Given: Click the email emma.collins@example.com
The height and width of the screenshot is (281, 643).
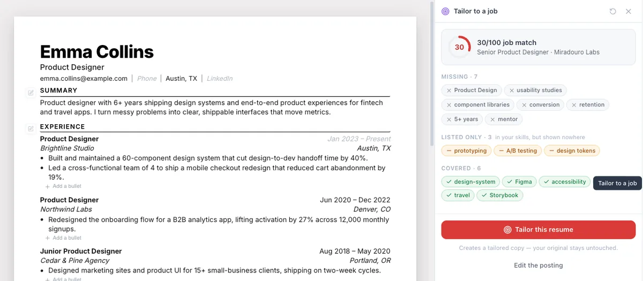Looking at the screenshot, I should pos(84,79).
